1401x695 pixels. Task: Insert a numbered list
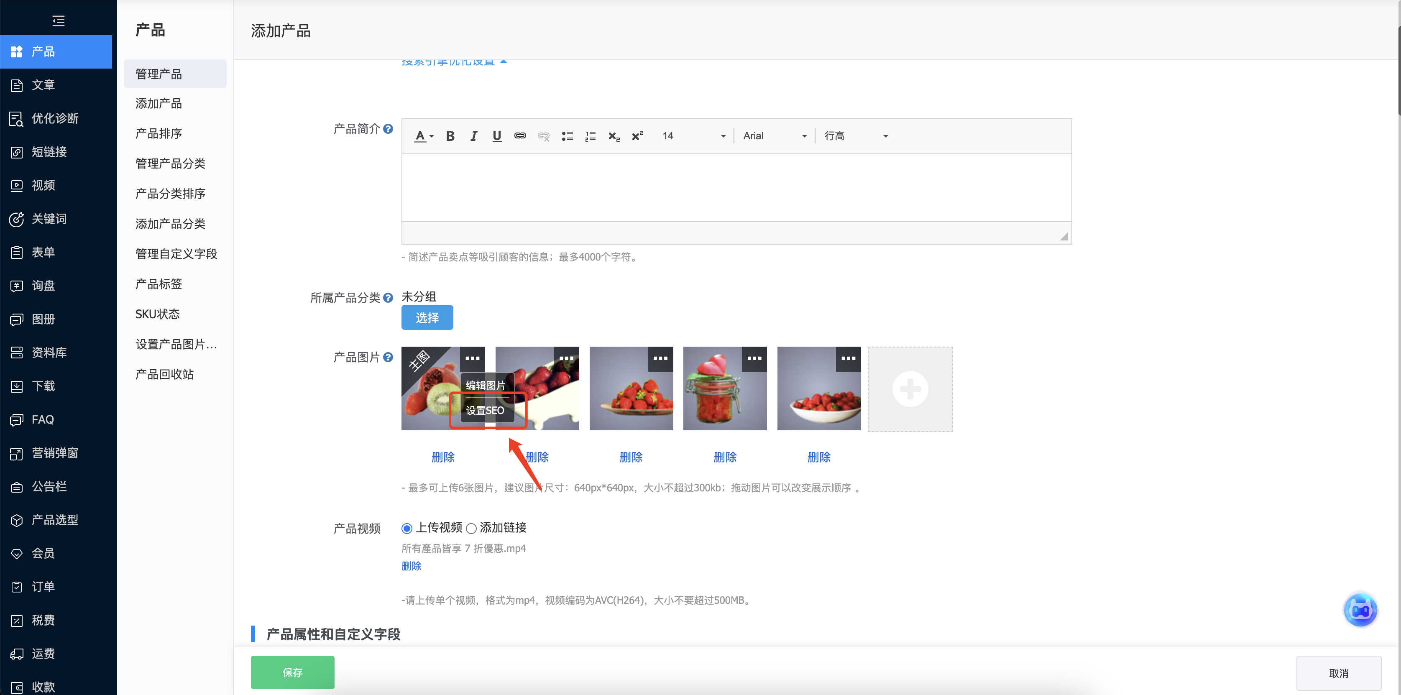[x=590, y=136]
